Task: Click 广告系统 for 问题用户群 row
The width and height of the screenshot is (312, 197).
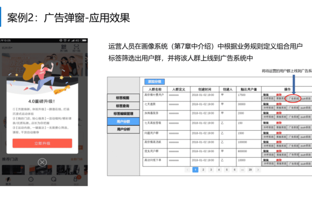Action: 293,137
